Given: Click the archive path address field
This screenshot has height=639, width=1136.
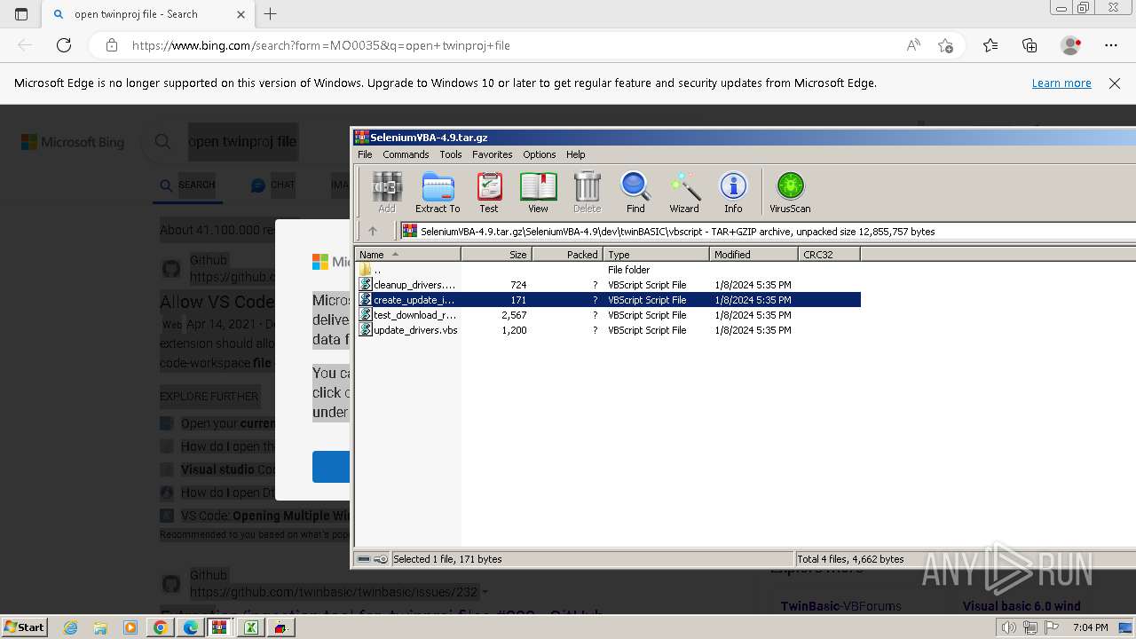Looking at the screenshot, I should coord(768,231).
